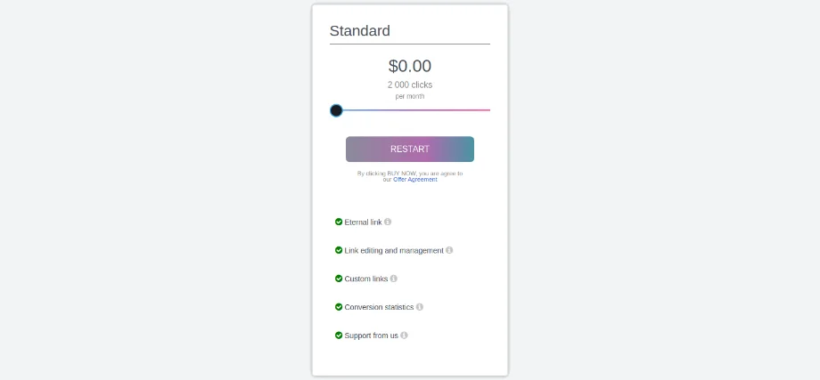Click the green checkmark before Eternal link
Screen dimensions: 820x380
339,222
